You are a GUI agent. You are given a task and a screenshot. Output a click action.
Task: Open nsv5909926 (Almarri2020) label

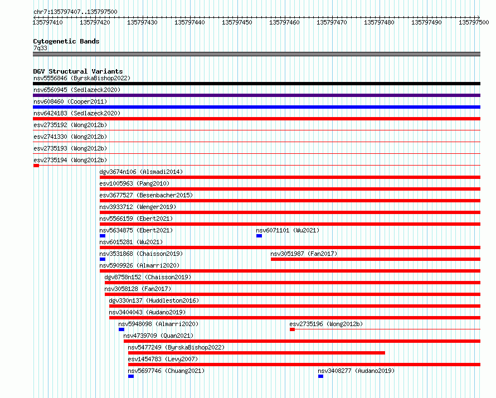coord(139,265)
